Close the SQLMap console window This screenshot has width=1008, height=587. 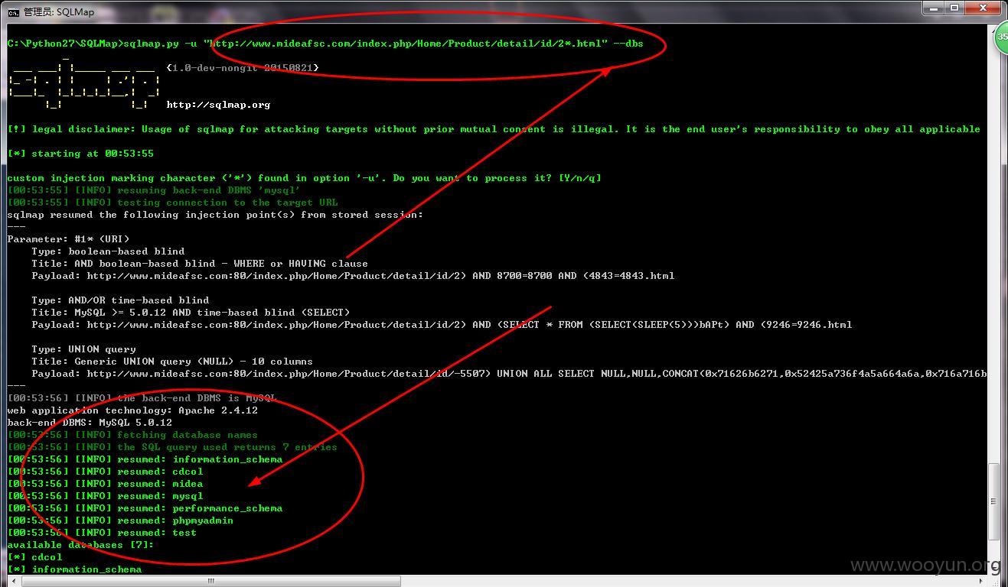coord(983,8)
